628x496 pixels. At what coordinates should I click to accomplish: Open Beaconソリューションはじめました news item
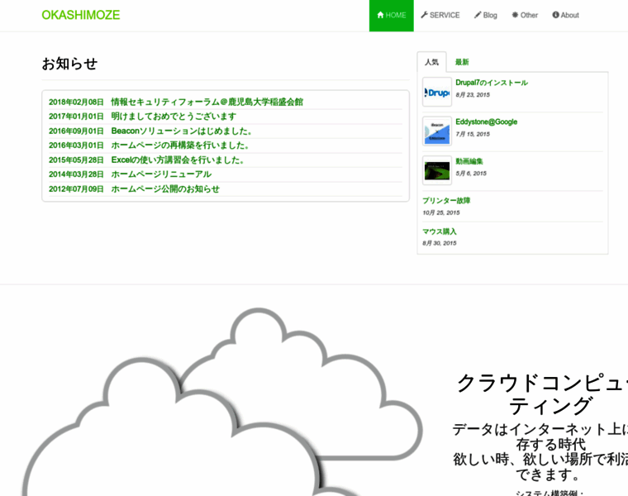[x=182, y=131]
